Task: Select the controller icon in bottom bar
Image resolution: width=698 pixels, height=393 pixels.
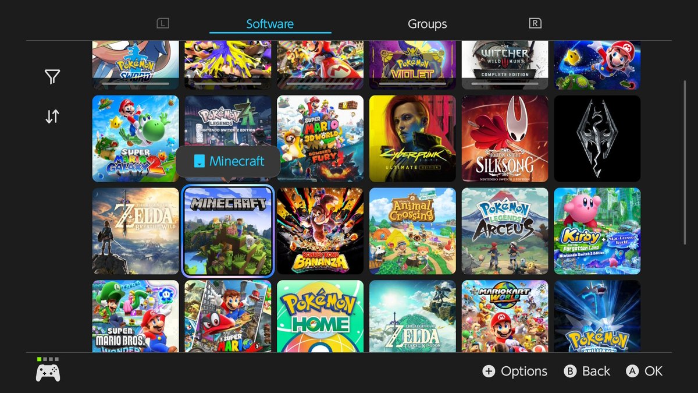Action: (48, 373)
